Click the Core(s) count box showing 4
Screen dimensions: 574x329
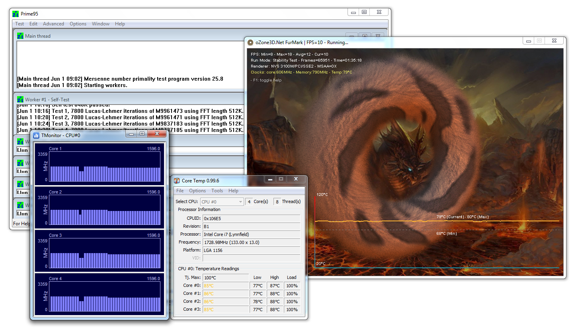pos(249,202)
